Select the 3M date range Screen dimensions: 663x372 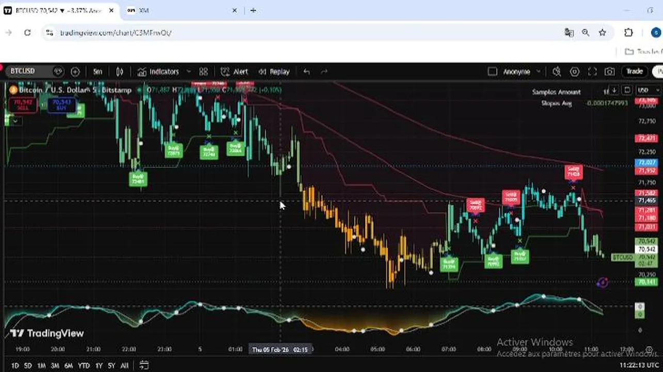(55, 365)
